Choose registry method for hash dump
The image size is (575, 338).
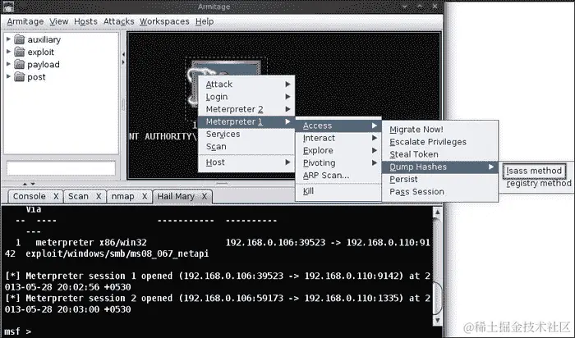(x=538, y=184)
